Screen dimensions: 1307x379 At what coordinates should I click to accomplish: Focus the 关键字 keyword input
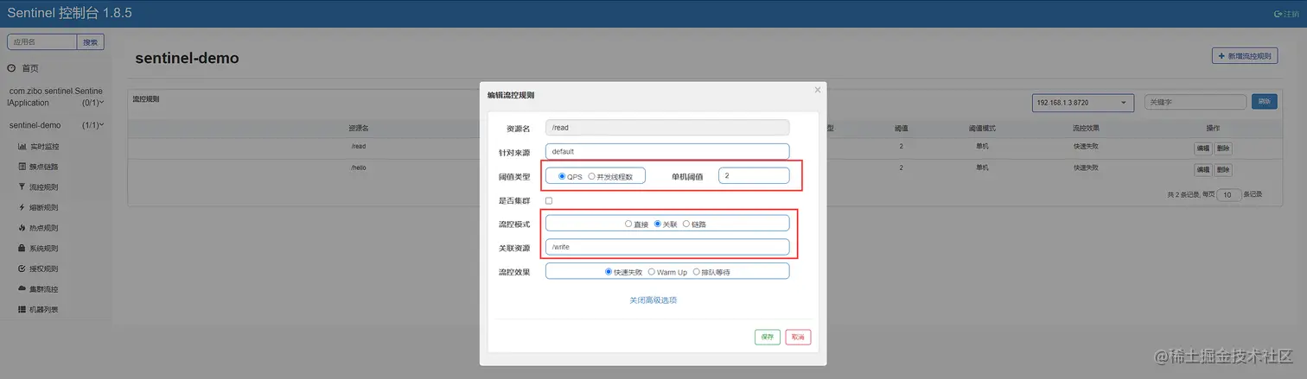pyautogui.click(x=1195, y=102)
